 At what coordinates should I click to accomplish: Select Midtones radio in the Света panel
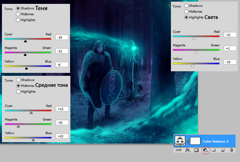click(x=186, y=11)
